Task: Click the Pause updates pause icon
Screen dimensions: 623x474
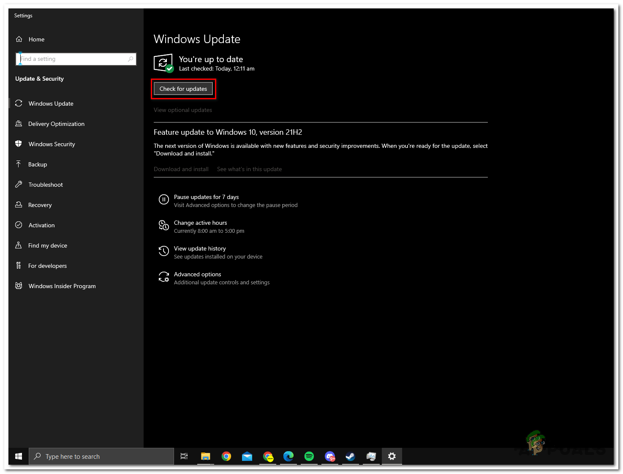Action: point(164,199)
